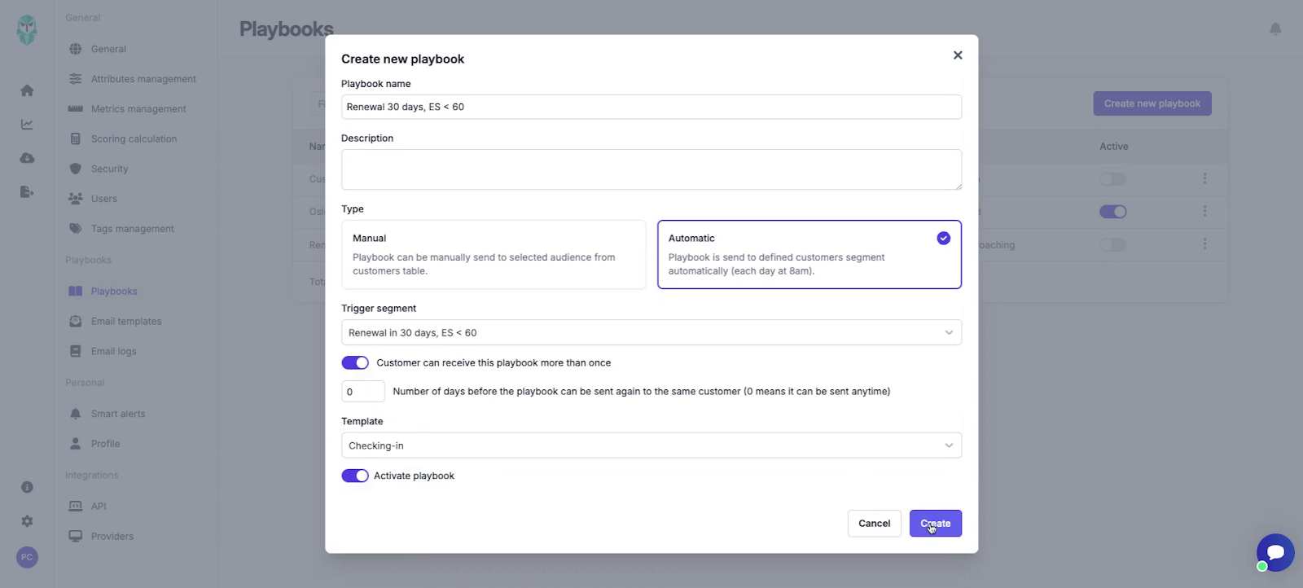Click the cloud upload icon in left rail
Image resolution: width=1303 pixels, height=588 pixels.
(27, 158)
